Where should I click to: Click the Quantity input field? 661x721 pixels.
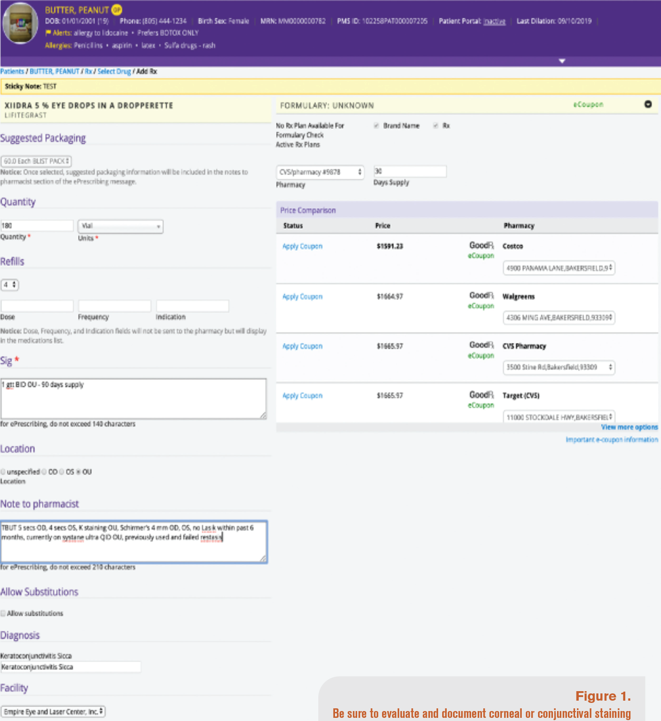pyautogui.click(x=37, y=226)
